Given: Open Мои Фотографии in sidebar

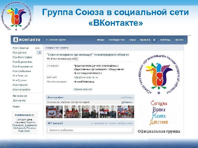Looking at the screenshot, I should 22,57.
